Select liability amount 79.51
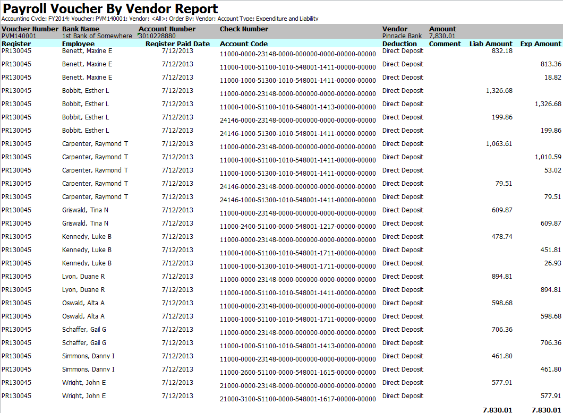The height and width of the screenshot is (413, 563). point(504,183)
